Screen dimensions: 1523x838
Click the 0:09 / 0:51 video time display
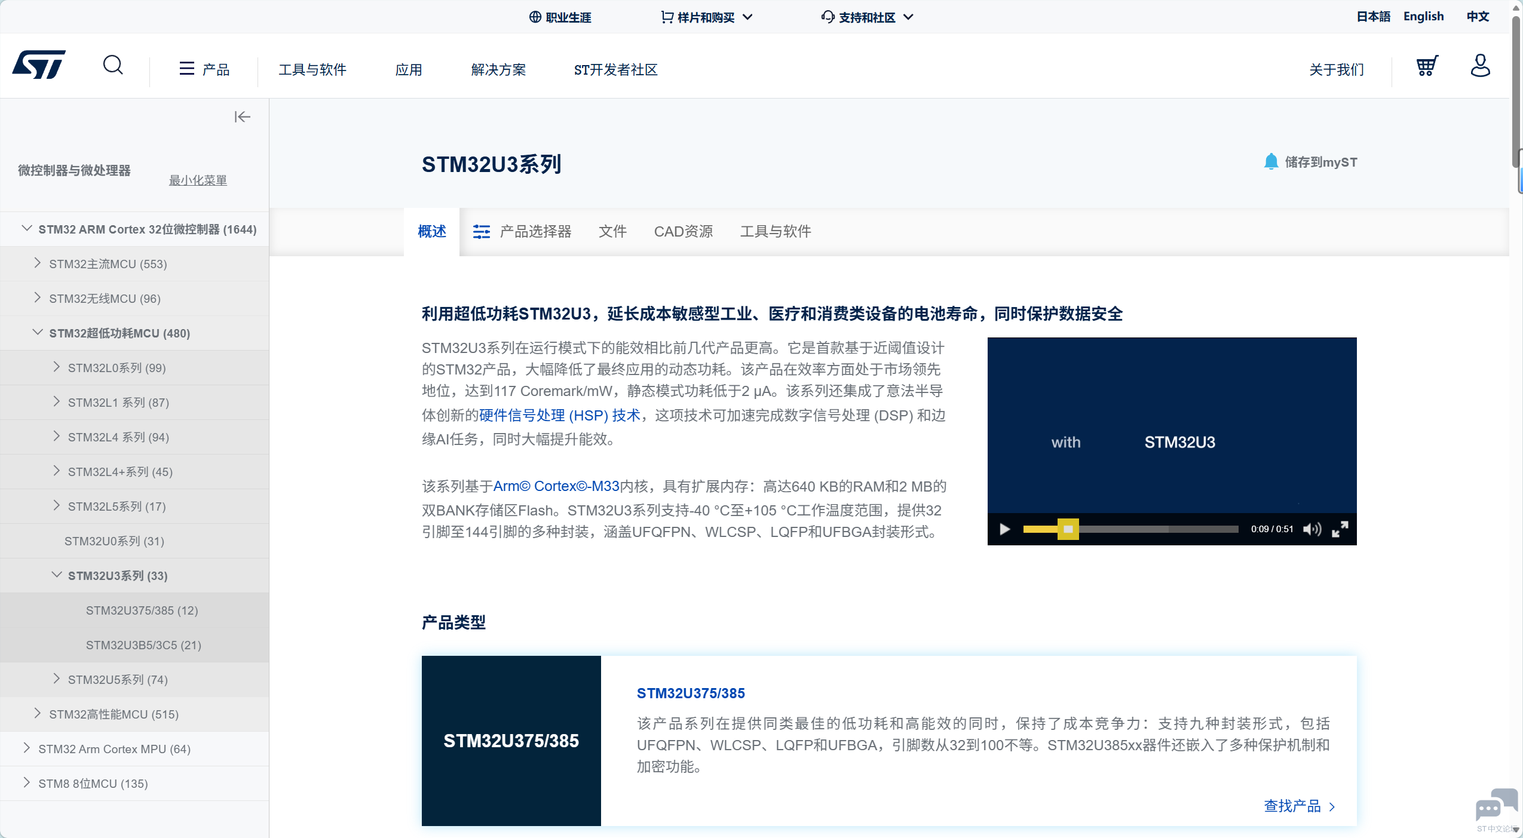coord(1272,529)
